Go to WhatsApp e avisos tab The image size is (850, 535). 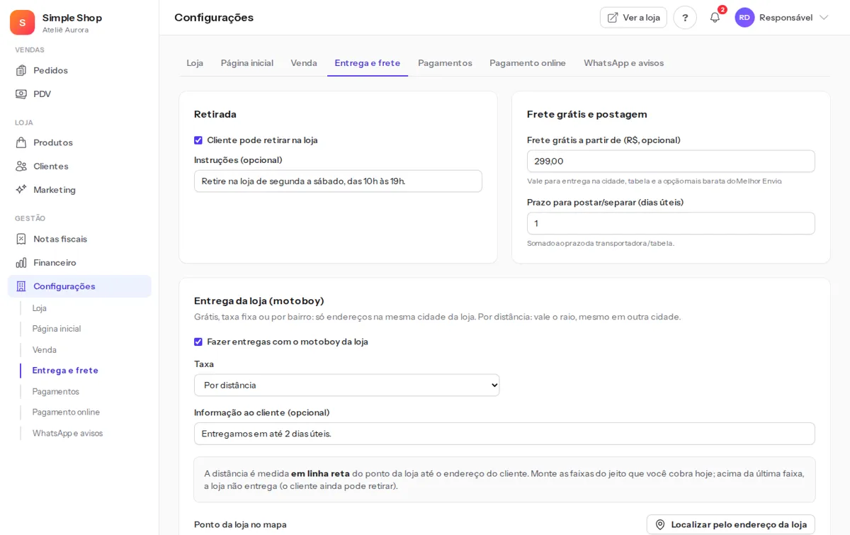pos(624,63)
